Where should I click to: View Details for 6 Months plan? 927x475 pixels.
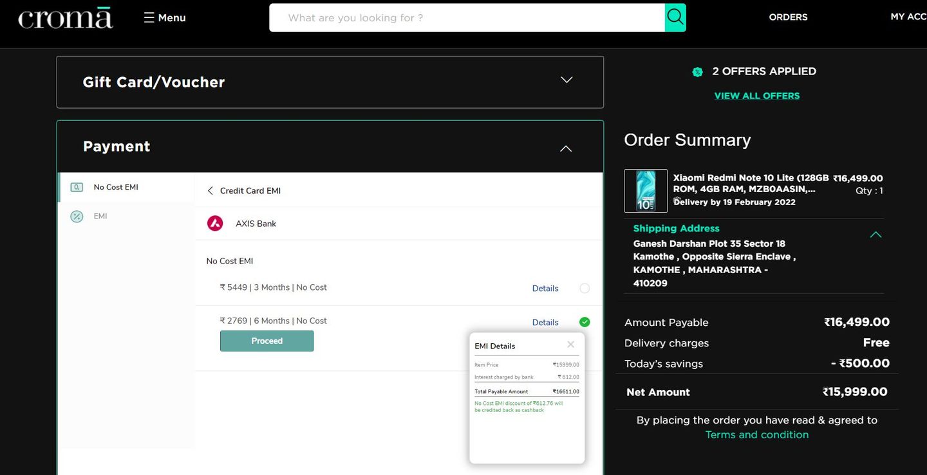point(545,323)
